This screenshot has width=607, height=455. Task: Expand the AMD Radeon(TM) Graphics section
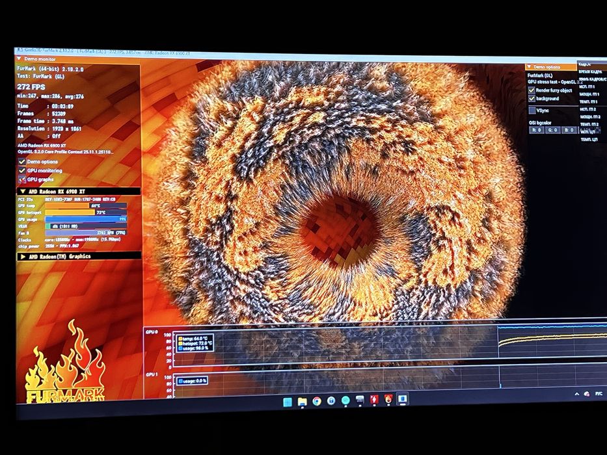[23, 257]
